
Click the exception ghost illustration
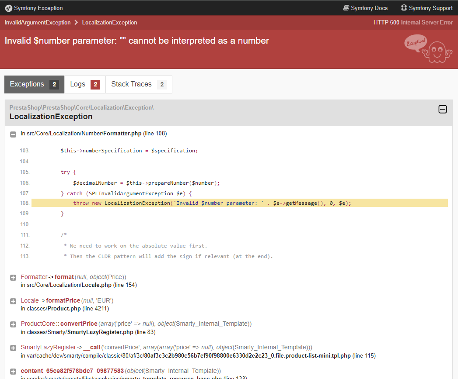click(428, 48)
